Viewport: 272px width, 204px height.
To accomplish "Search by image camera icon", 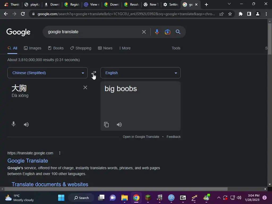I will coord(167,32).
